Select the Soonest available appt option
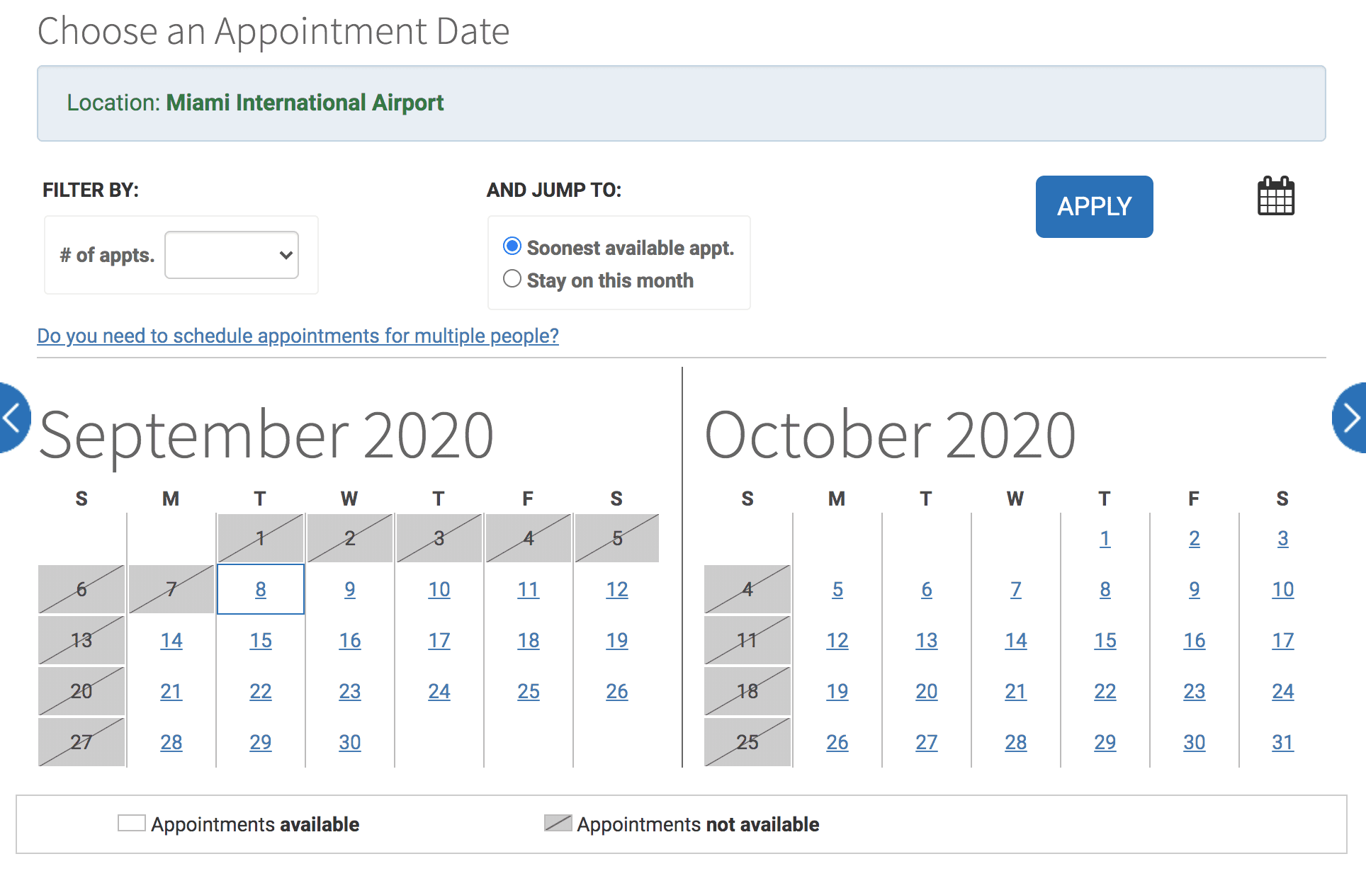Viewport: 1366px width, 888px height. (512, 246)
